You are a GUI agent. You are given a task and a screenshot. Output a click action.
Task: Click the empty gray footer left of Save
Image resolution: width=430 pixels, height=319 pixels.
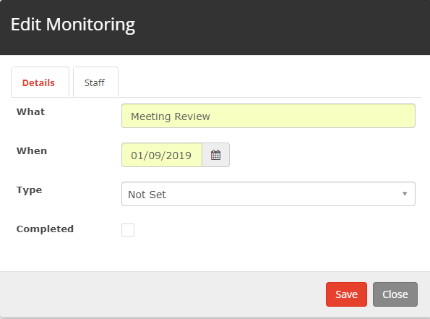coord(162,294)
